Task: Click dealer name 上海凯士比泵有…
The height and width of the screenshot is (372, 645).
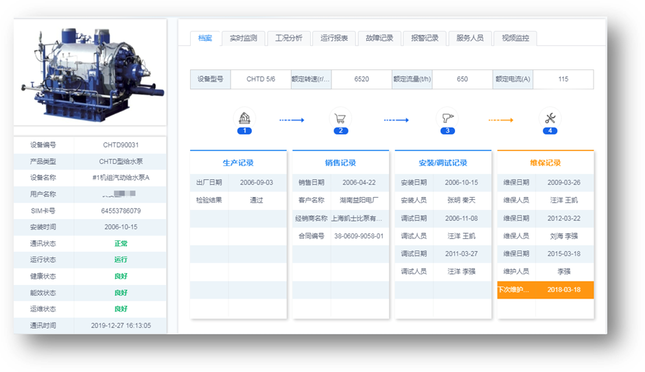Action: [x=357, y=218]
